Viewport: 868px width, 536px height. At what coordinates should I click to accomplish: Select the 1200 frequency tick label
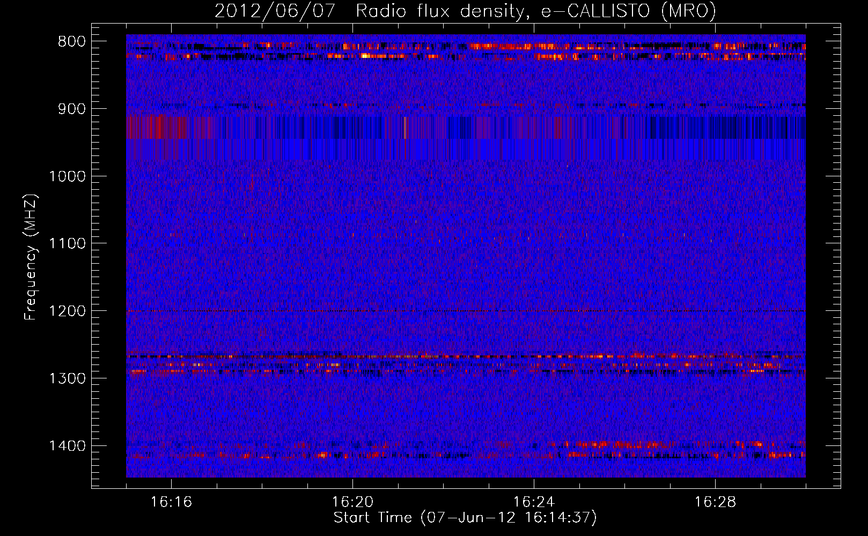67,311
